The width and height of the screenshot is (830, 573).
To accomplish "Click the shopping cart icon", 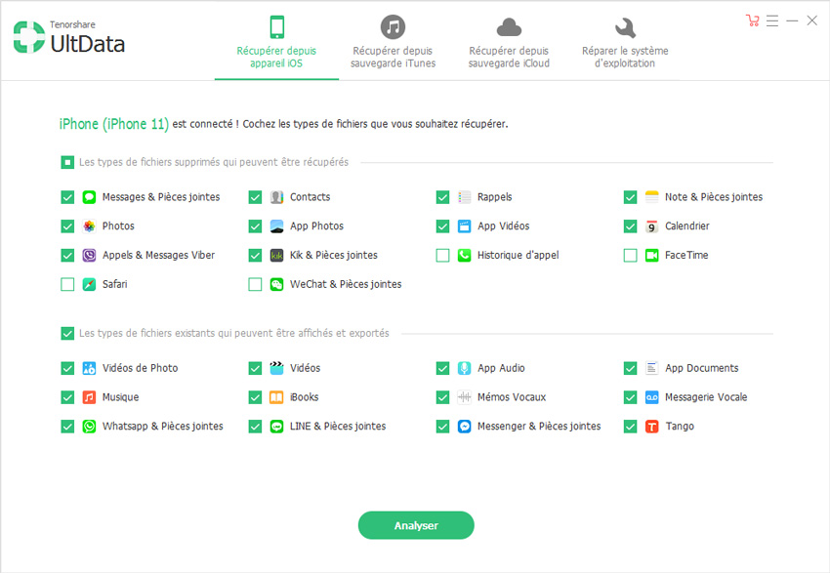I will coord(752,20).
